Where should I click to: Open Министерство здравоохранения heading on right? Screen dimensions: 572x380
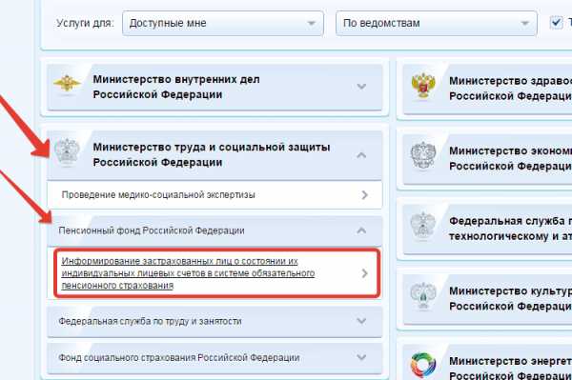click(510, 89)
